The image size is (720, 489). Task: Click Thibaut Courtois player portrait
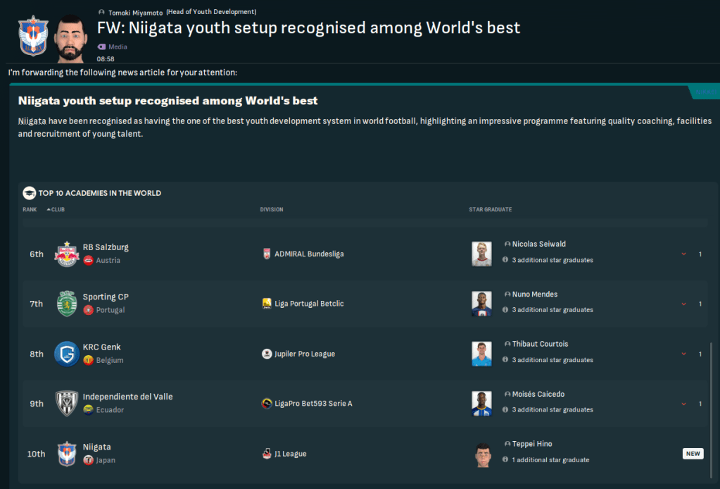[x=481, y=354]
